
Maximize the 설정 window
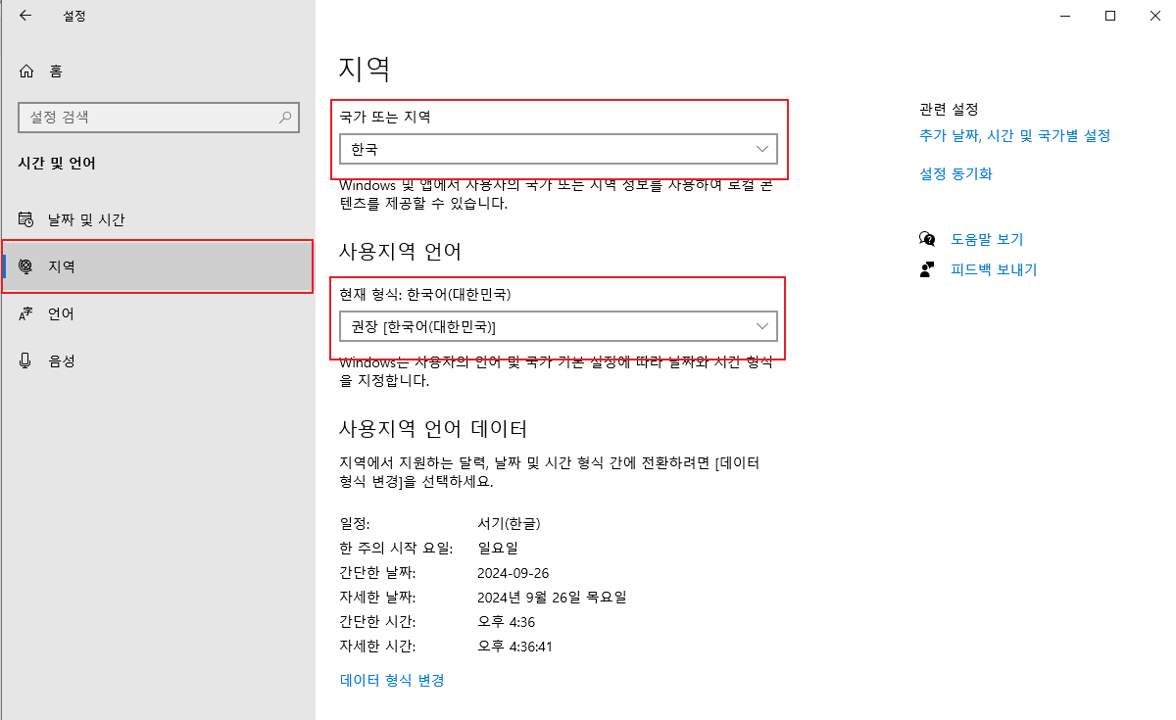(x=1110, y=16)
